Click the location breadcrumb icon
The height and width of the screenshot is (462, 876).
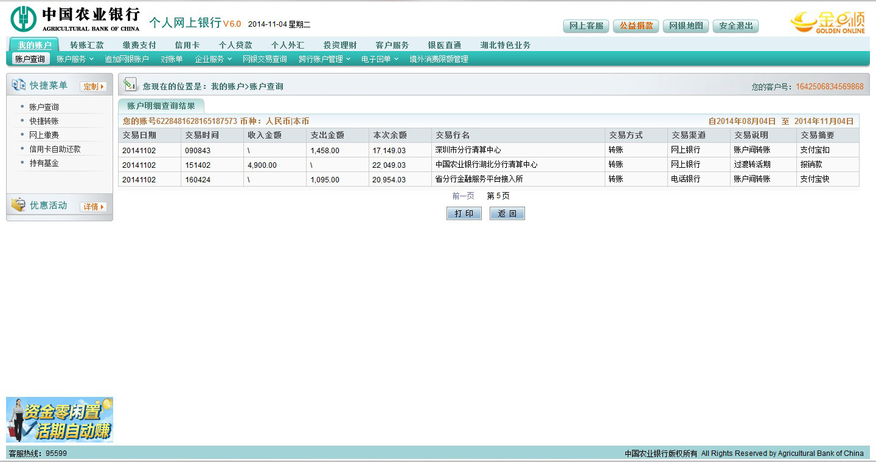(130, 85)
